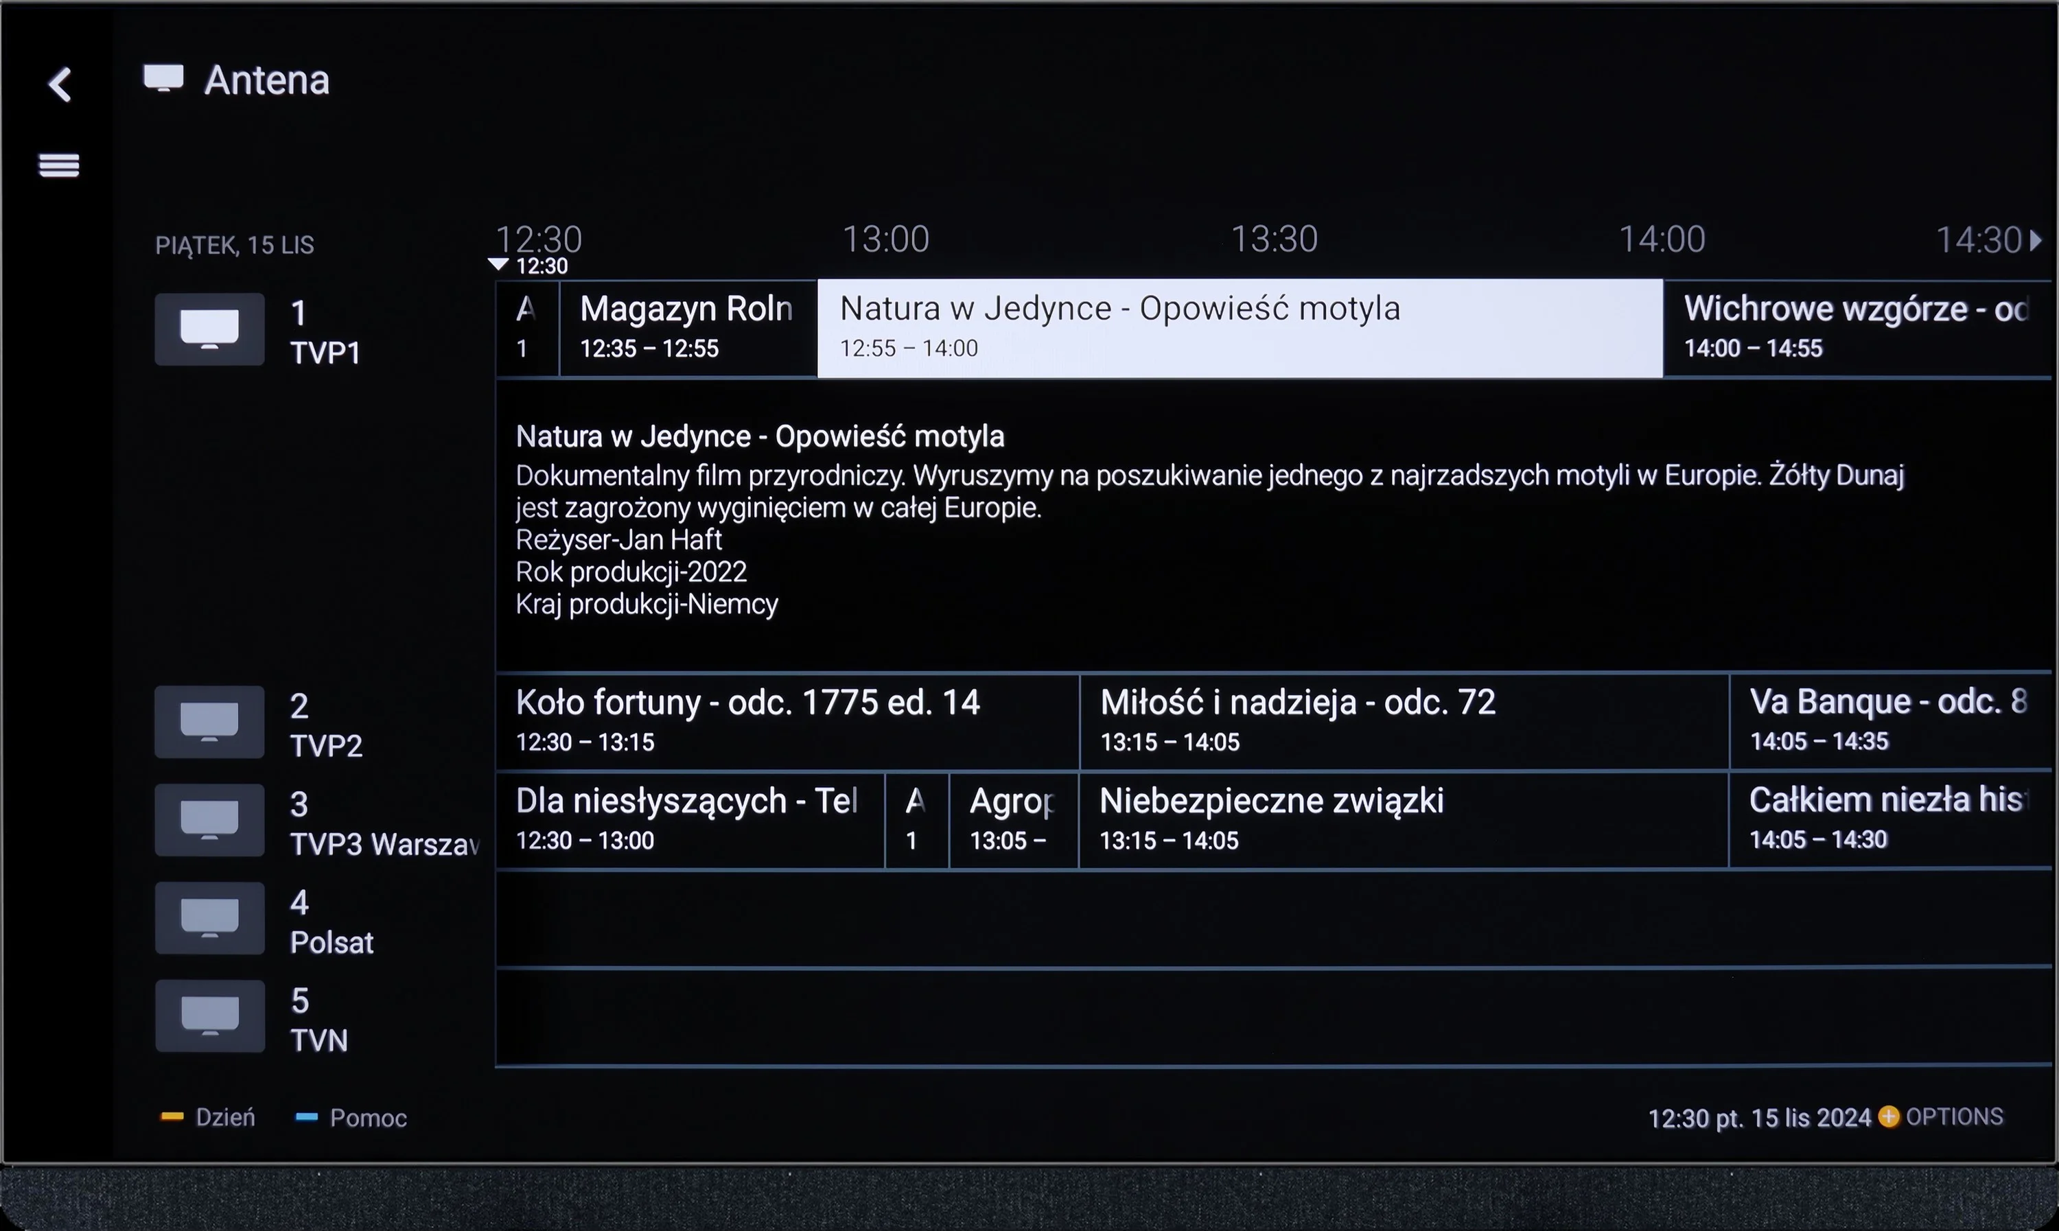
Task: Click the 14:00 timeline header
Action: click(1662, 239)
